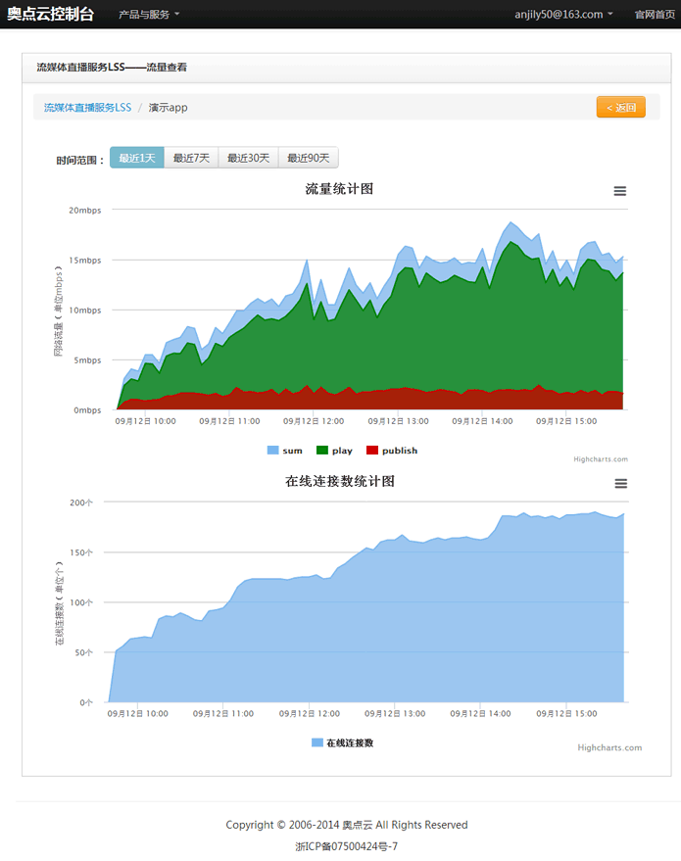Click the 奥点云控制台 brand logo

click(51, 14)
